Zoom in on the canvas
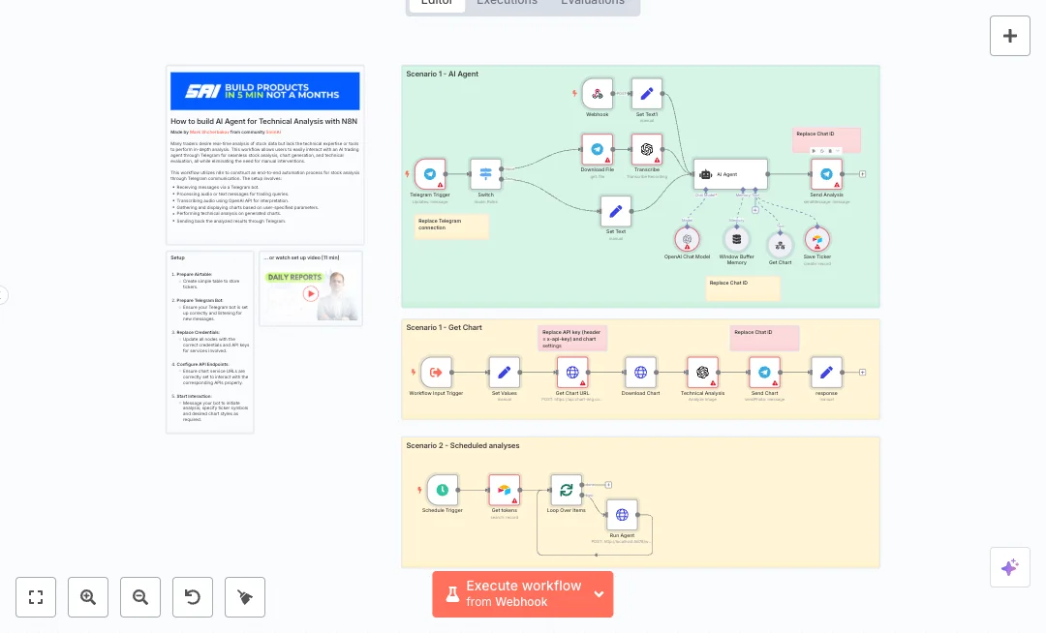The height and width of the screenshot is (633, 1046). (88, 597)
